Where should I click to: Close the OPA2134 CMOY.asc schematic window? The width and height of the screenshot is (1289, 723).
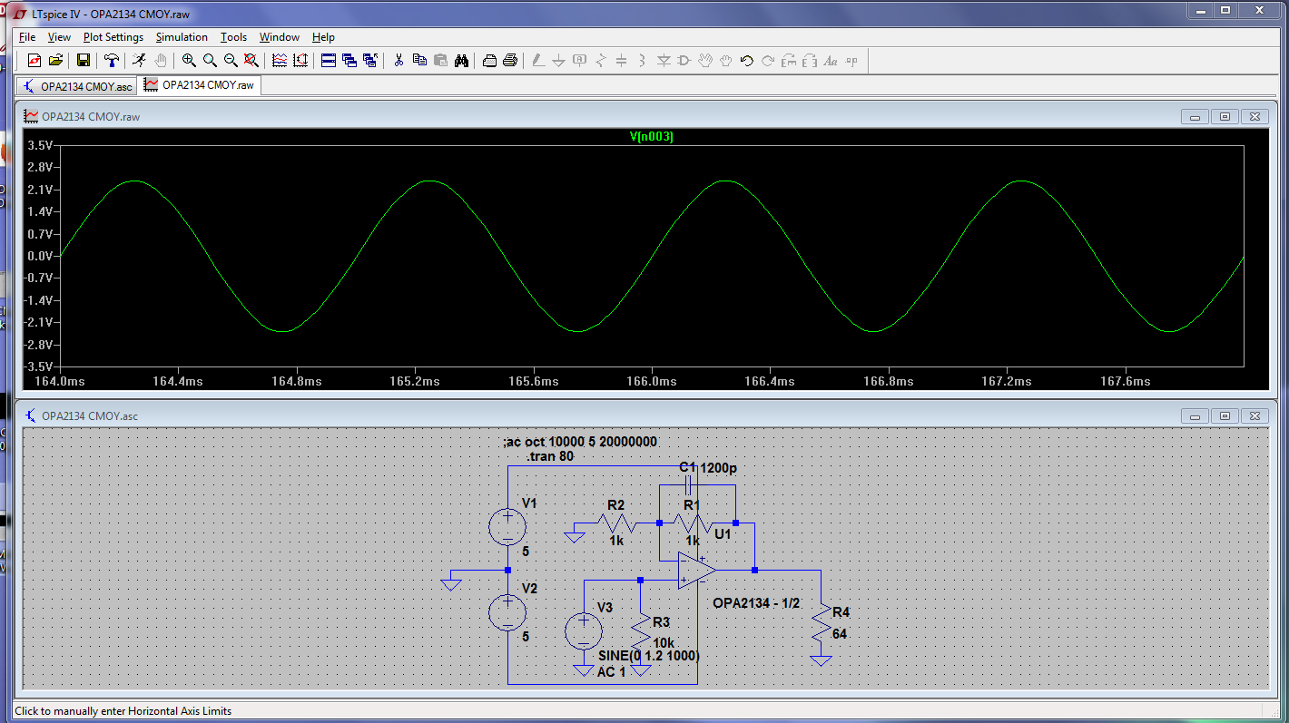(1255, 415)
